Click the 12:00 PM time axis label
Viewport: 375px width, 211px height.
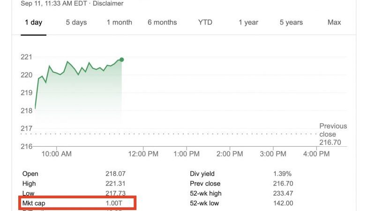[143, 154]
